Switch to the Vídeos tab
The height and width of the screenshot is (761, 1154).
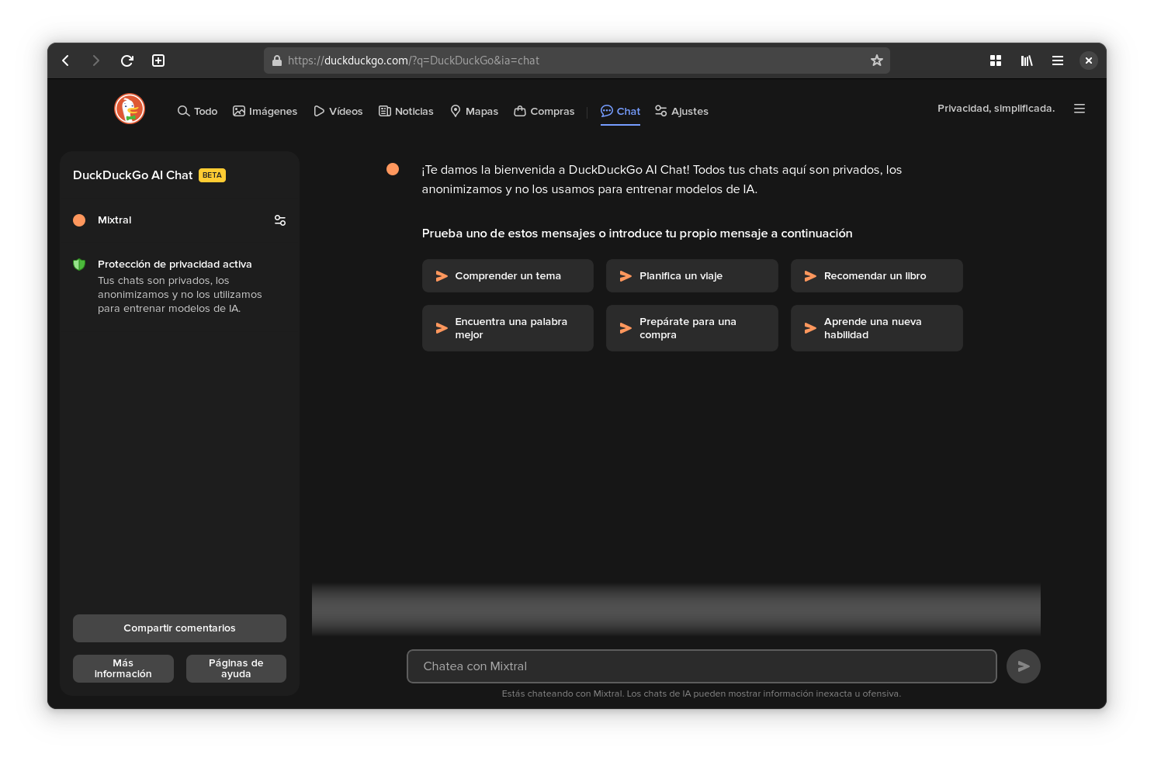pyautogui.click(x=338, y=112)
